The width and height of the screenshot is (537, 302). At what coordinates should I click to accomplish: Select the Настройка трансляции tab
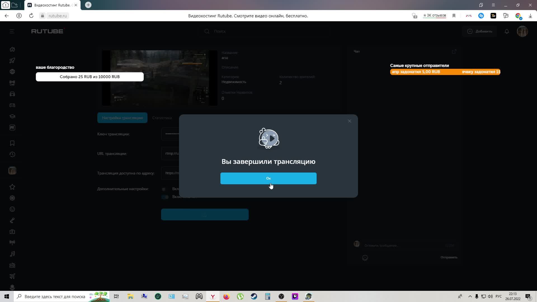coord(122,118)
